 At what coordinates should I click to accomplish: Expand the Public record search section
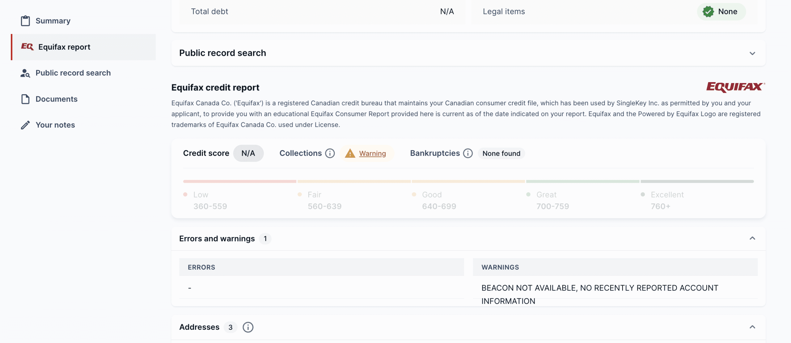coord(752,53)
